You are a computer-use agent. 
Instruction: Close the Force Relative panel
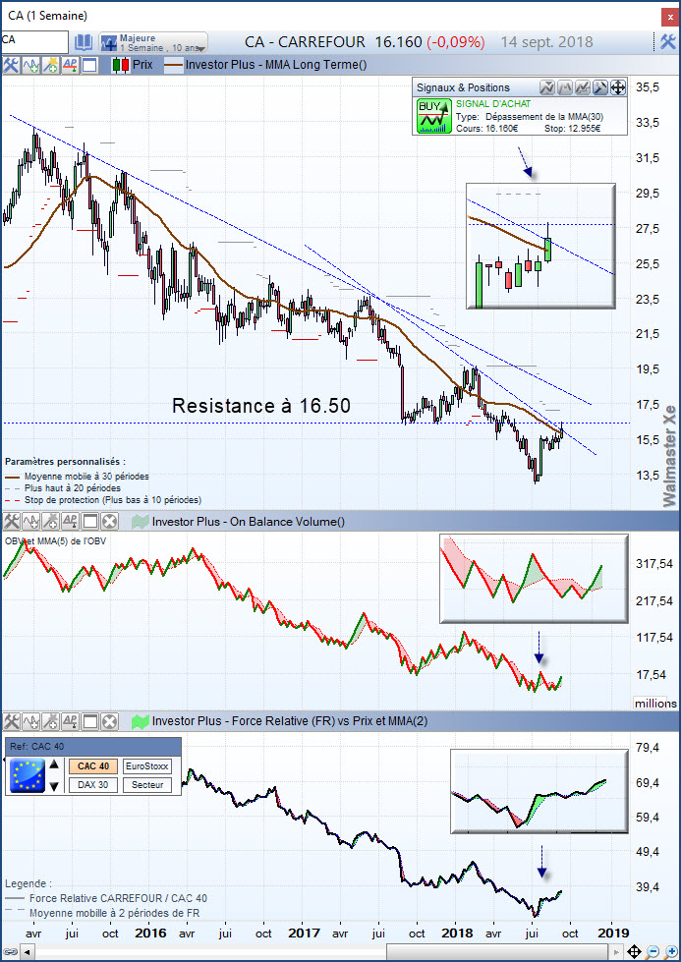[109, 721]
